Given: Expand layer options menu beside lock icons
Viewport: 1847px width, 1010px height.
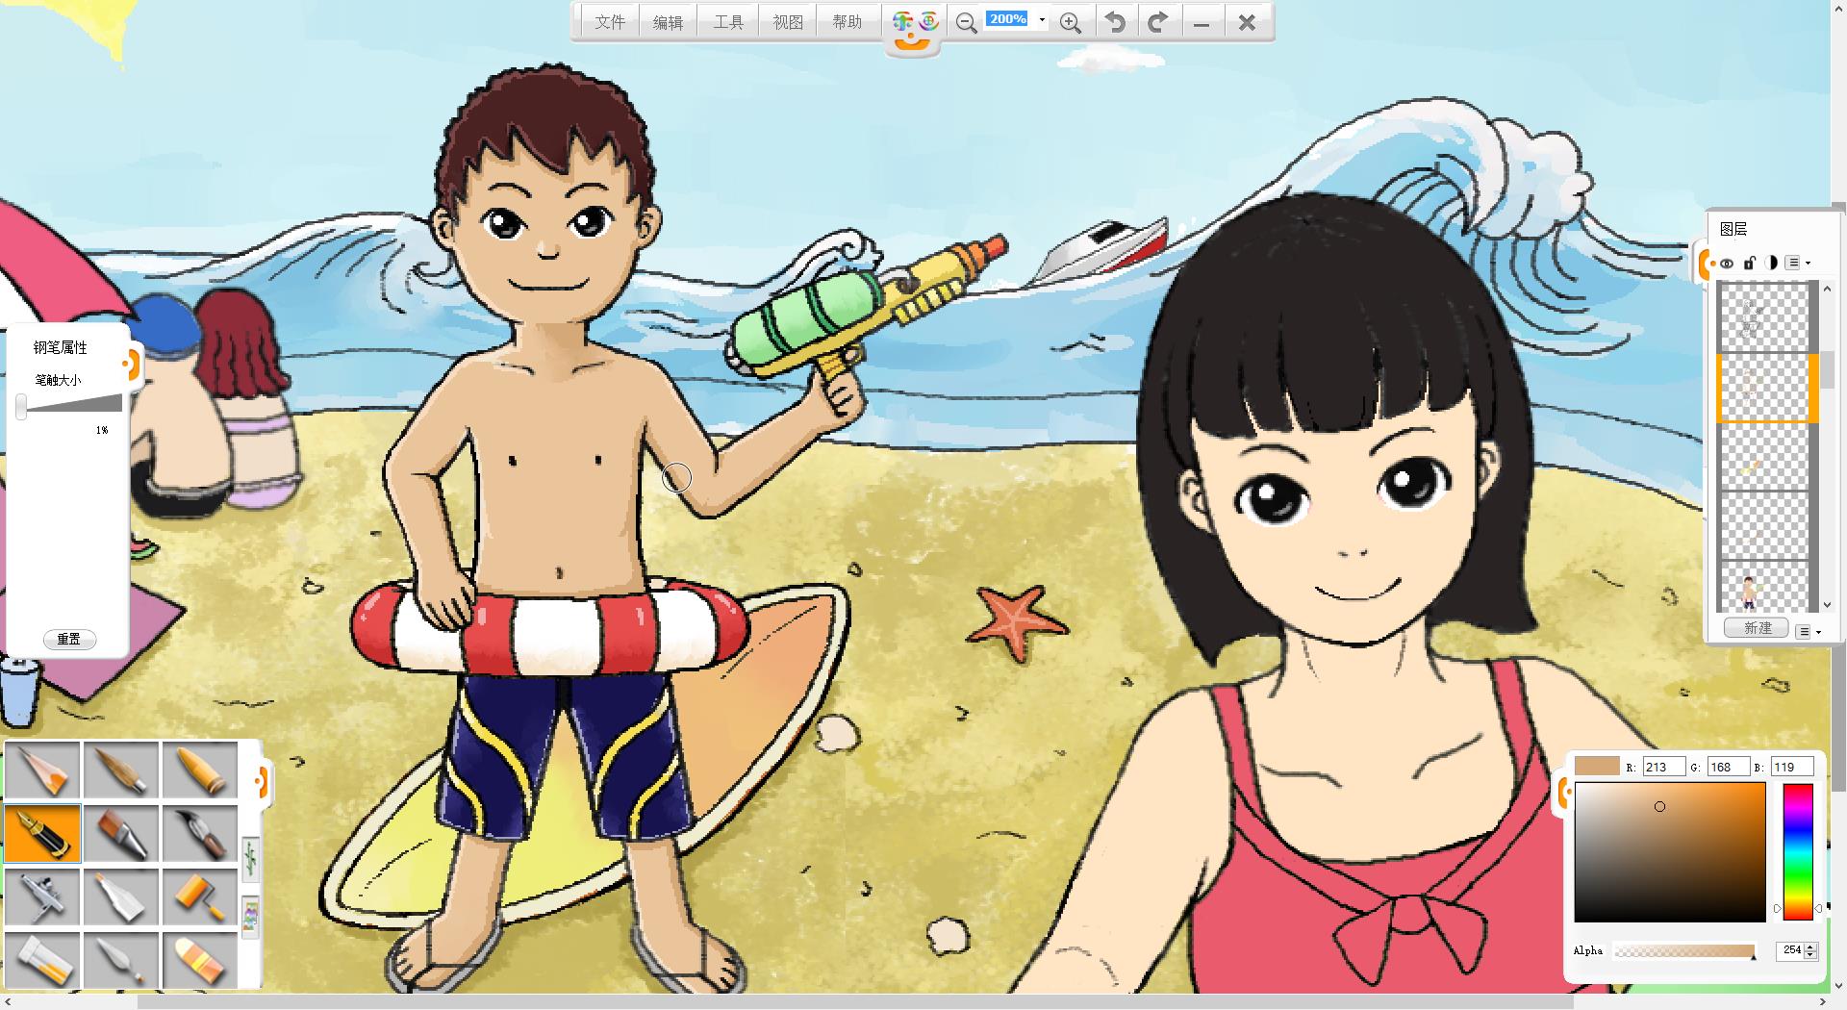Looking at the screenshot, I should [x=1797, y=263].
